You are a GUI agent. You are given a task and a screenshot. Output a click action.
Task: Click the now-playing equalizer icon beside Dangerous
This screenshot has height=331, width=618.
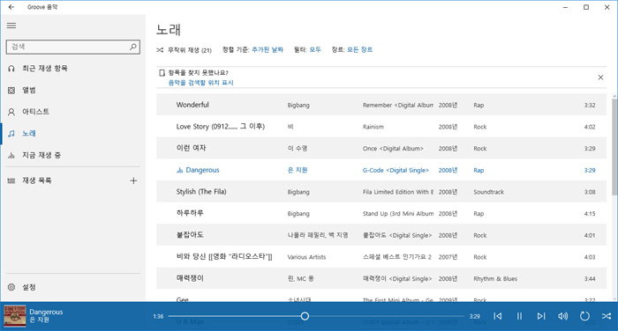pos(180,170)
